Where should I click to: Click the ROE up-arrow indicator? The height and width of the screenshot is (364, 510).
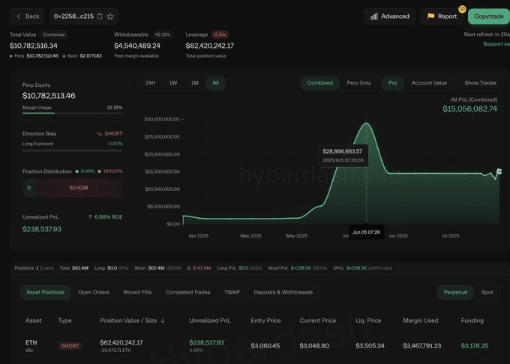(91, 216)
